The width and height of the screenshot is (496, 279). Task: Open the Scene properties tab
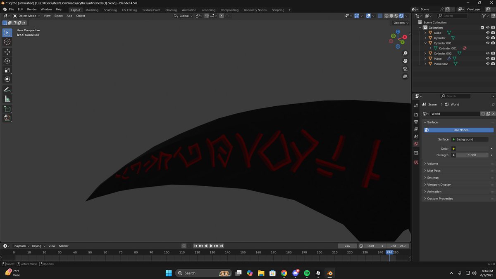[416, 136]
